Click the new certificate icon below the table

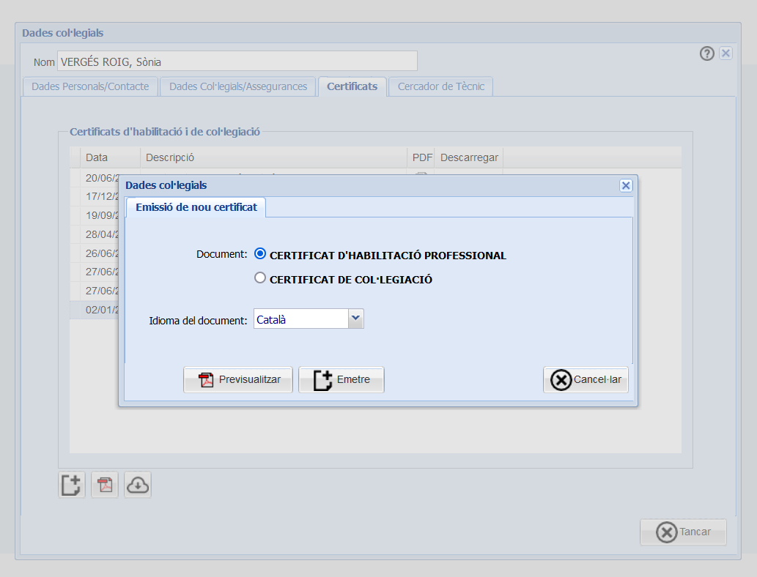coord(72,485)
